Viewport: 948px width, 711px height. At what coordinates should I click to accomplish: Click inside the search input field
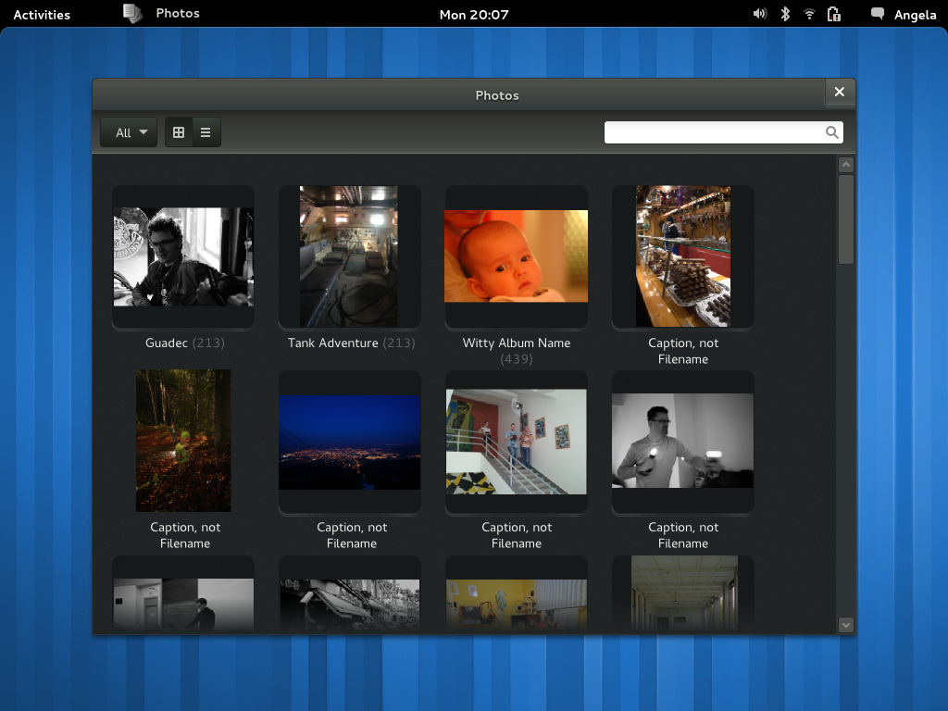point(713,131)
